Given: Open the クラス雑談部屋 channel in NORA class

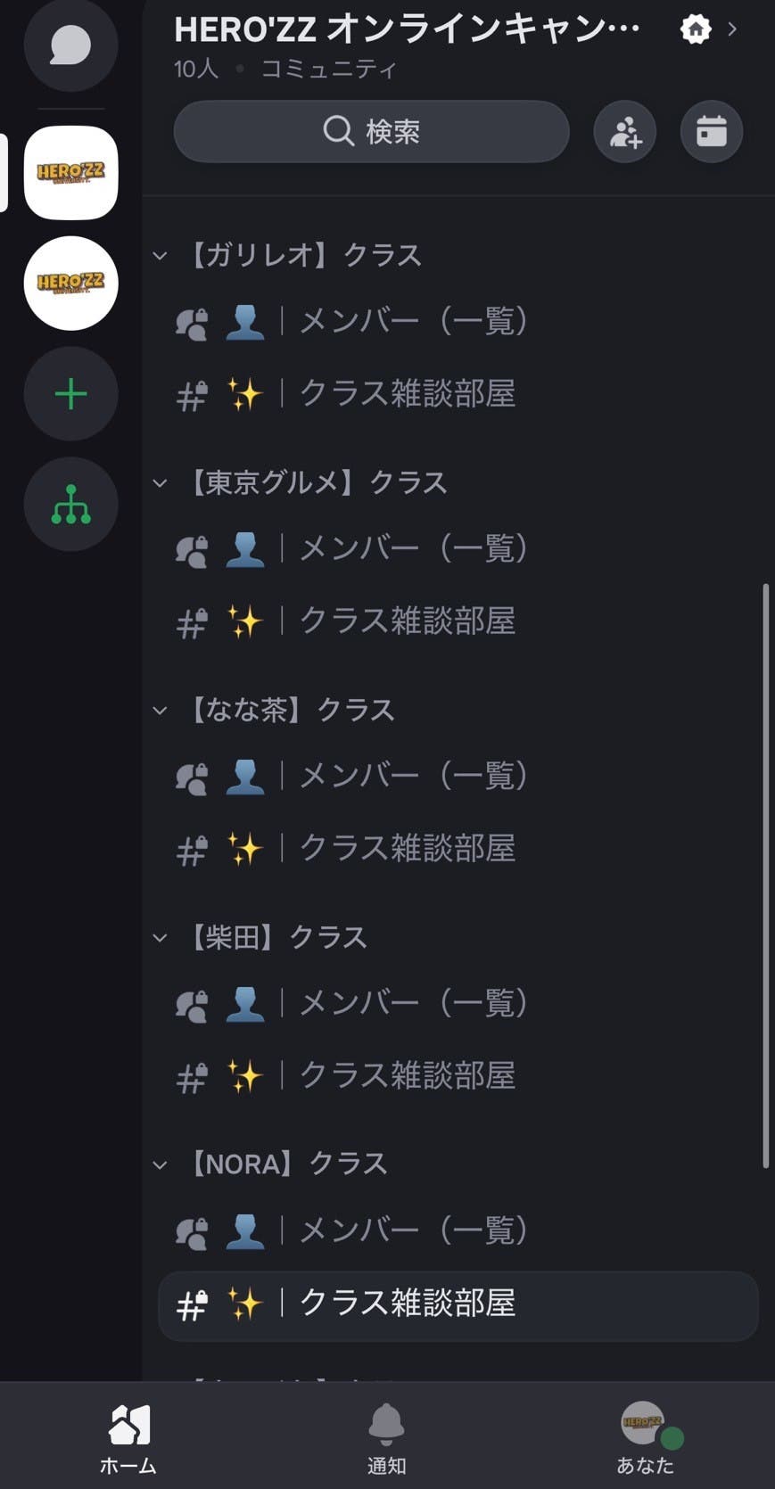Looking at the screenshot, I should (406, 1305).
